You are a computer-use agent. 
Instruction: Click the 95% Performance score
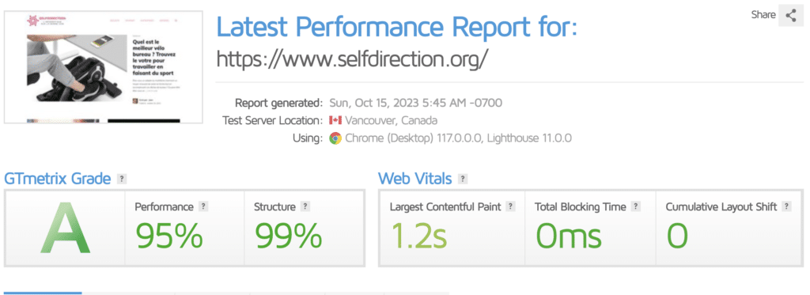pyautogui.click(x=169, y=235)
